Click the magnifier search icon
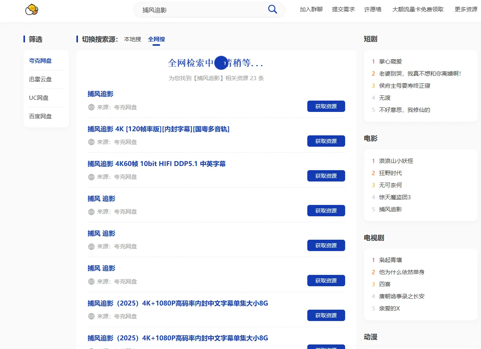Image resolution: width=481 pixels, height=349 pixels. tap(272, 9)
